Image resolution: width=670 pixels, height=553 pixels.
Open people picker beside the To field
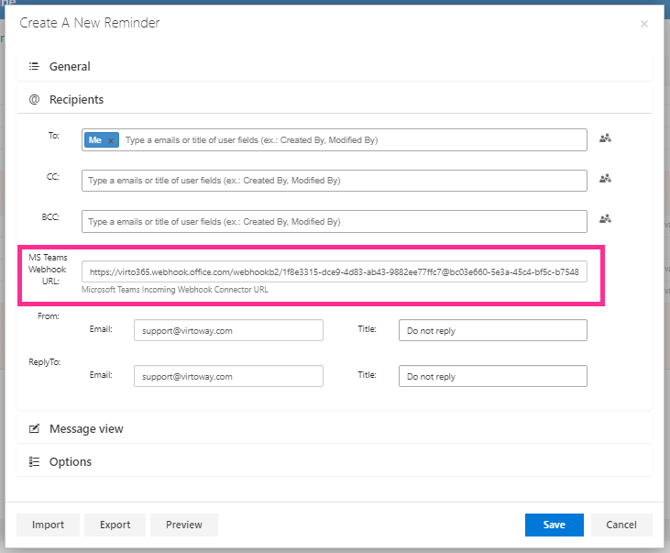tap(605, 138)
